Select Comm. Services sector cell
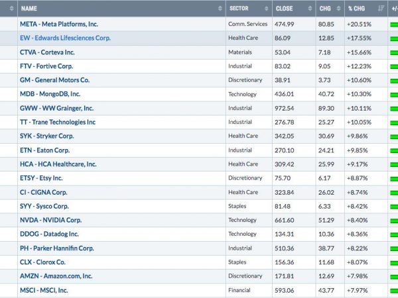This screenshot has width=398, height=298. pyautogui.click(x=247, y=24)
